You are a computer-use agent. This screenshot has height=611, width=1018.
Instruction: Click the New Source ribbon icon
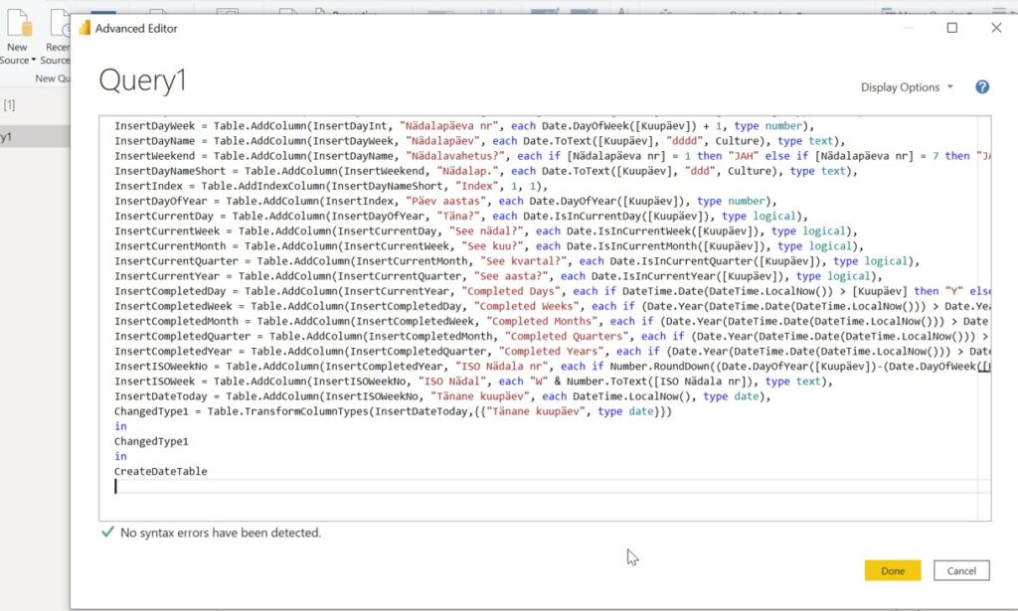(17, 25)
